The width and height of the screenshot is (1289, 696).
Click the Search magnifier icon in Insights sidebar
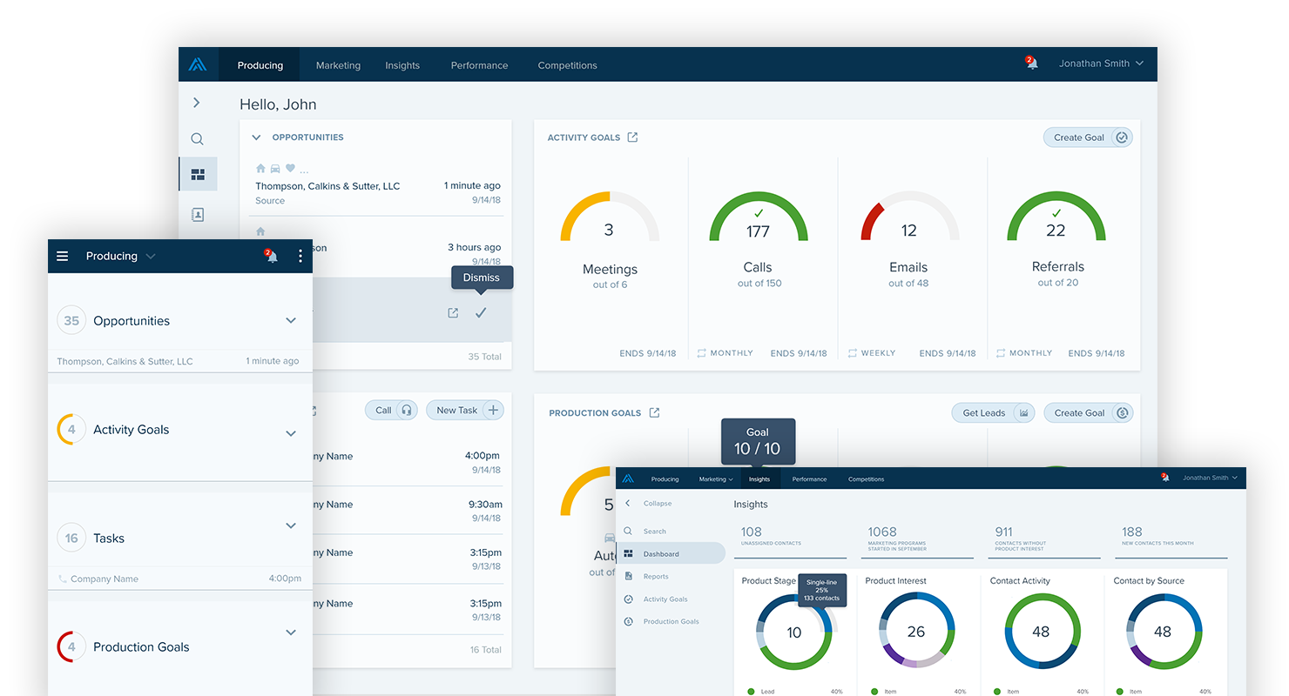[x=628, y=531]
